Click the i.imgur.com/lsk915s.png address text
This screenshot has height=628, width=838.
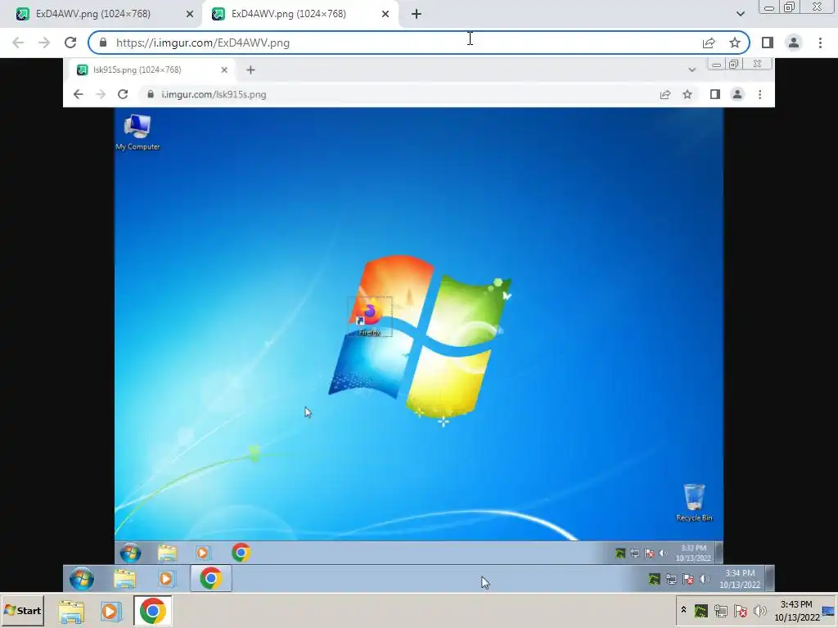[x=214, y=95]
